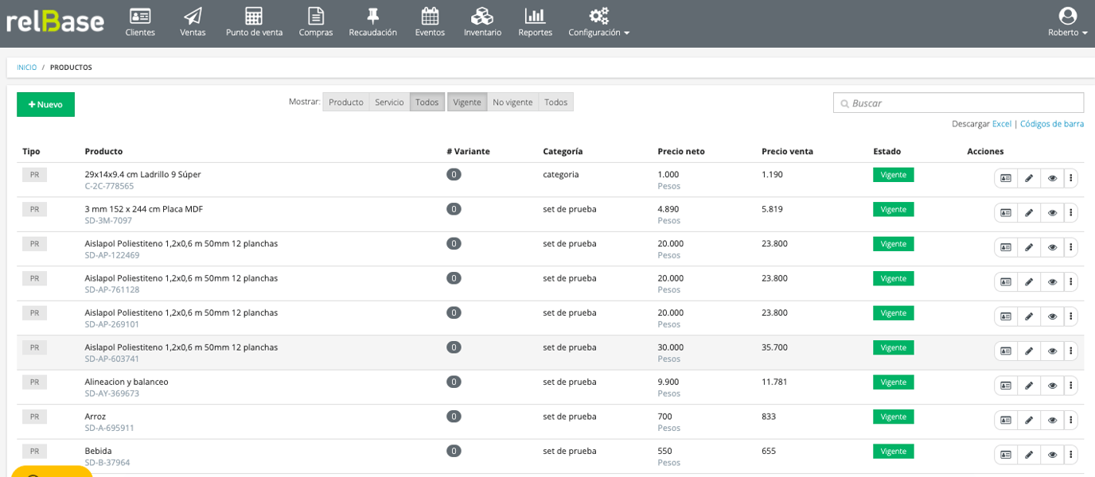The image size is (1095, 477).
Task: Download the product list as Excel
Action: coord(1001,124)
